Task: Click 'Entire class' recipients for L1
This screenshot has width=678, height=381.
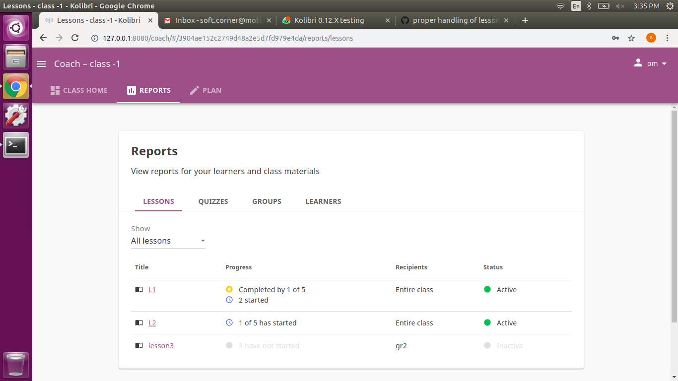Action: click(414, 290)
